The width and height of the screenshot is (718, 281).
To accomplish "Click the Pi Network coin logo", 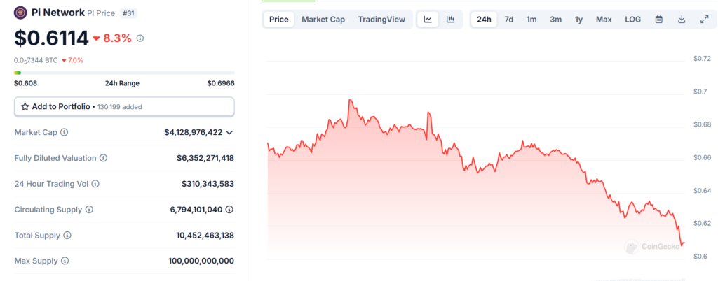I will (21, 13).
